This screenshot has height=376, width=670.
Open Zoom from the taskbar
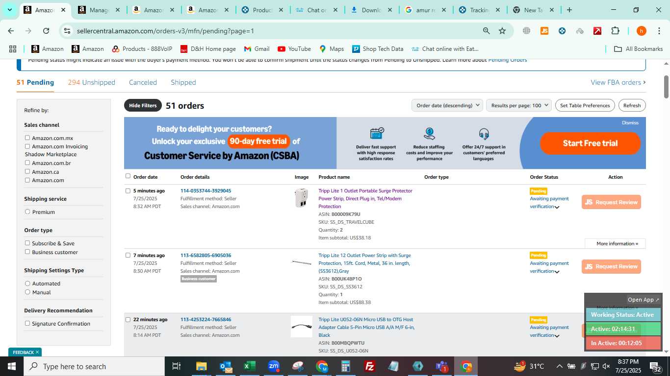pos(274,366)
